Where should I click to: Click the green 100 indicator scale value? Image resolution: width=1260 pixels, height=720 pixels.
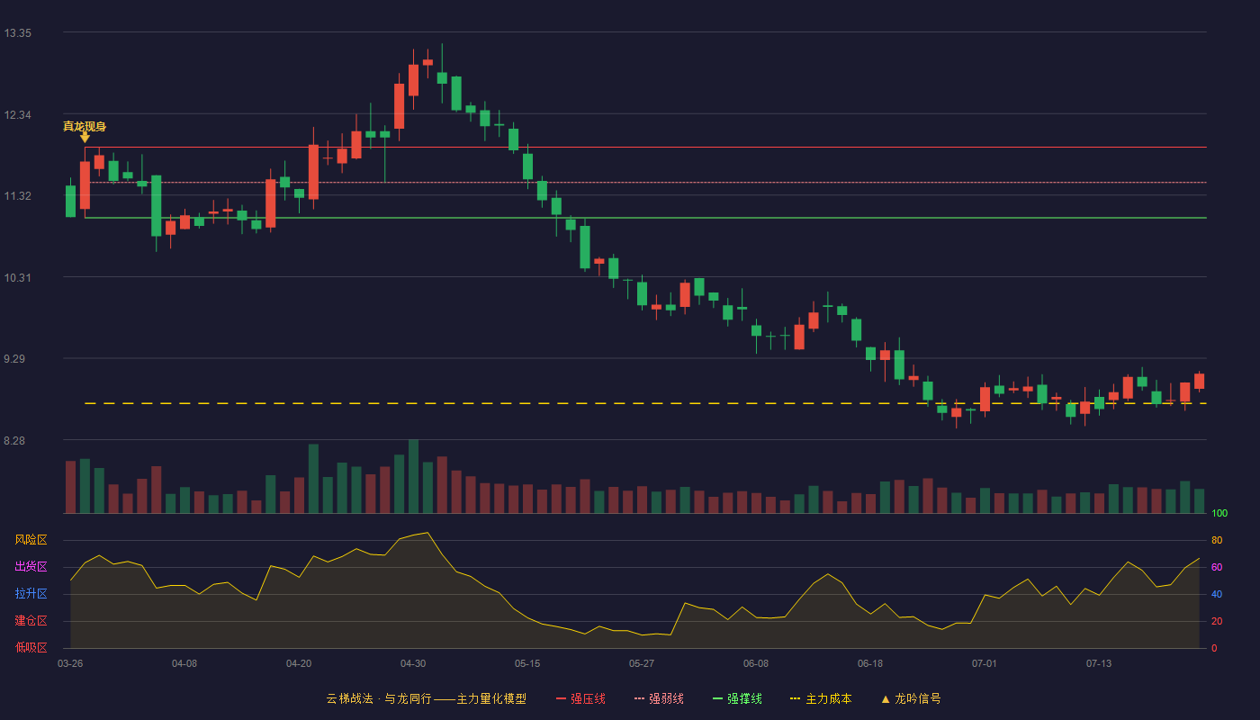pos(1219,514)
